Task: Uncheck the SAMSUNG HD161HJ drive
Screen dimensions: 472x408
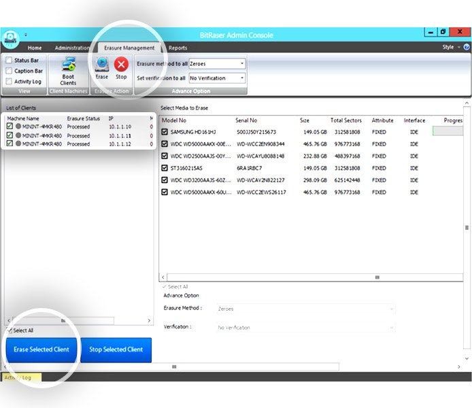Action: (x=165, y=132)
